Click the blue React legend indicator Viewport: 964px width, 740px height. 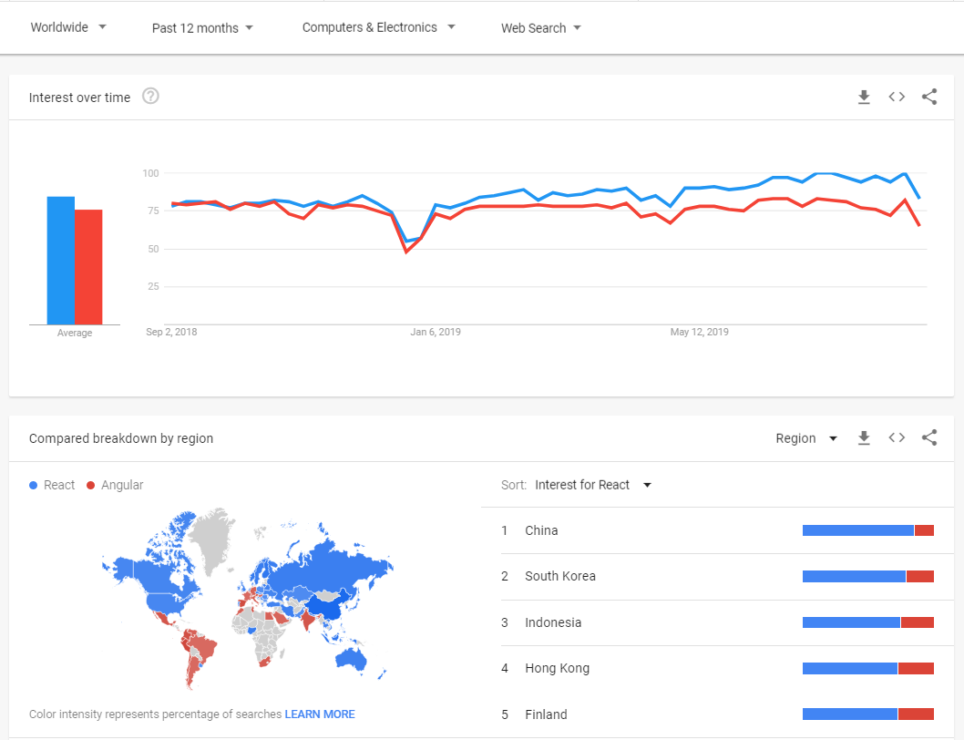[33, 485]
